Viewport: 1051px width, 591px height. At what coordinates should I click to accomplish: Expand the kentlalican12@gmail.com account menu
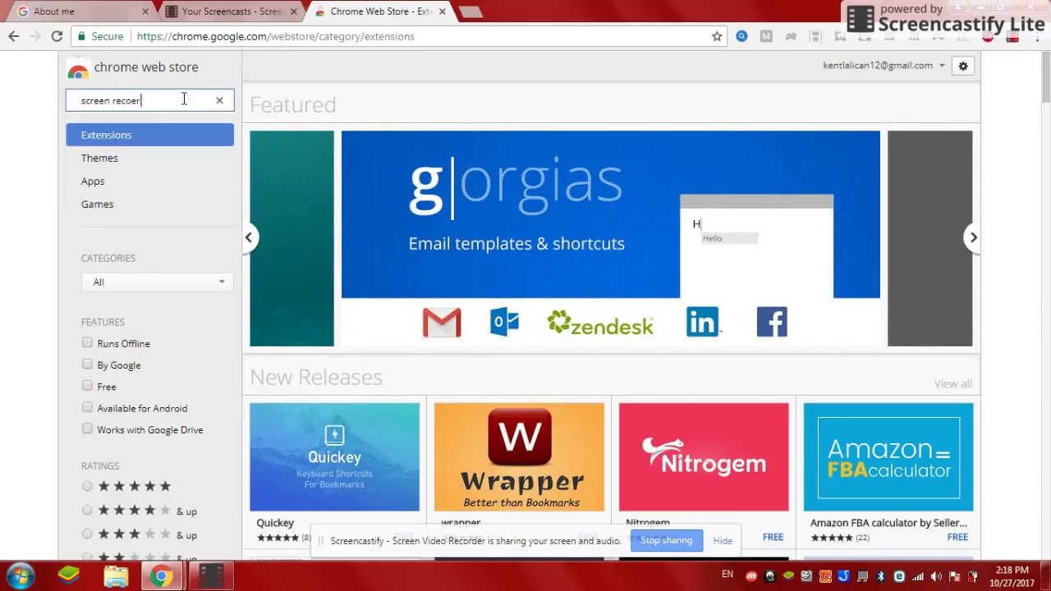[883, 66]
